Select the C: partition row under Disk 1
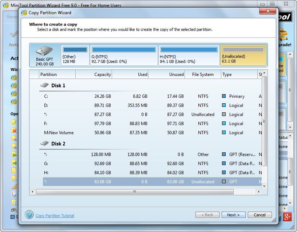The width and height of the screenshot is (297, 232). coord(109,96)
